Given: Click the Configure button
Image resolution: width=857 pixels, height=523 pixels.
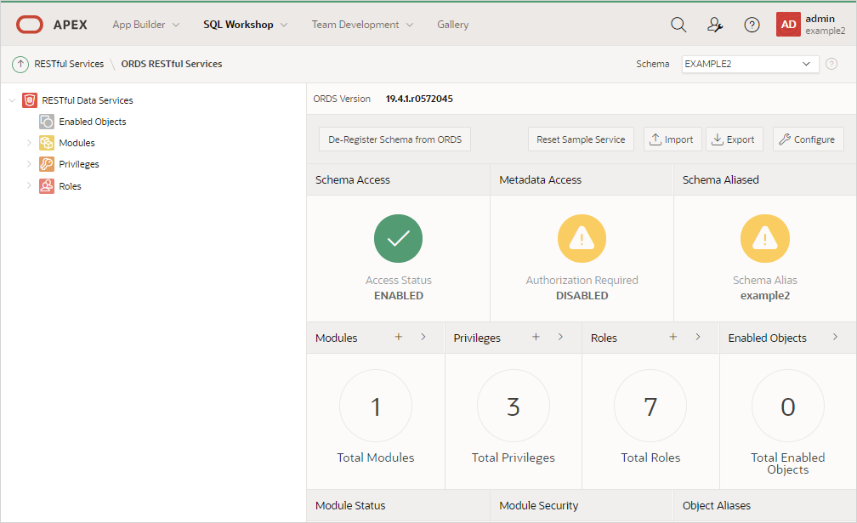Looking at the screenshot, I should coord(808,139).
